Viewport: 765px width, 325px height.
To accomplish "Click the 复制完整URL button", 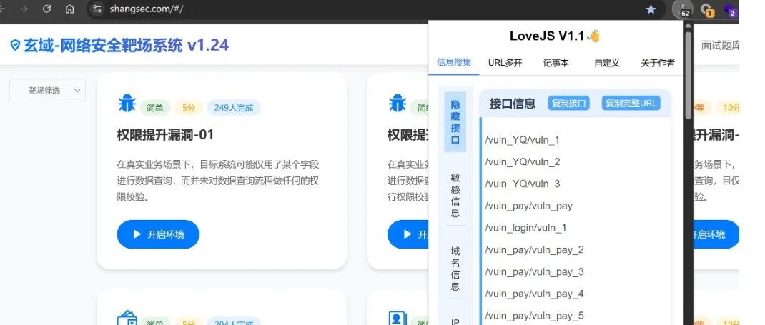I will coord(631,104).
